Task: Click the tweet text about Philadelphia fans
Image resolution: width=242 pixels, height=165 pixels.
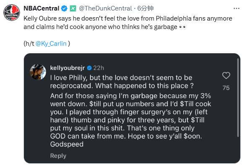Action: coord(128,23)
